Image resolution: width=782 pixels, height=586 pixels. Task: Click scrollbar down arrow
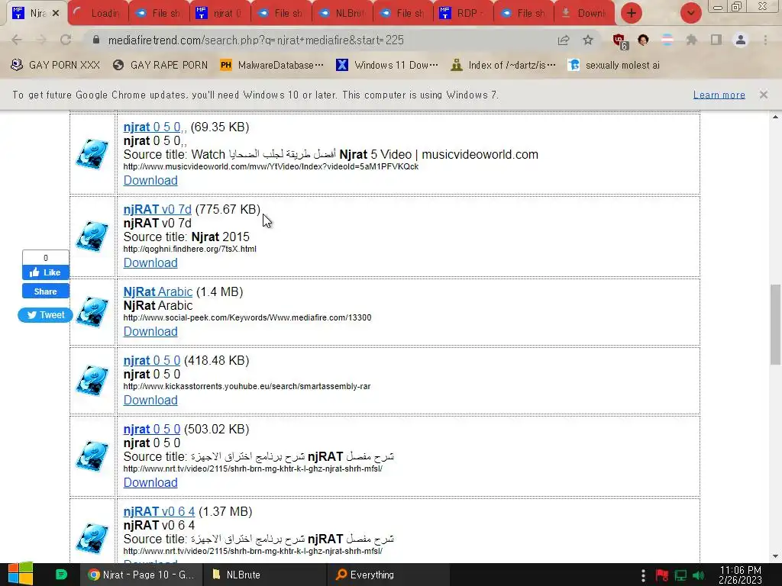click(775, 556)
